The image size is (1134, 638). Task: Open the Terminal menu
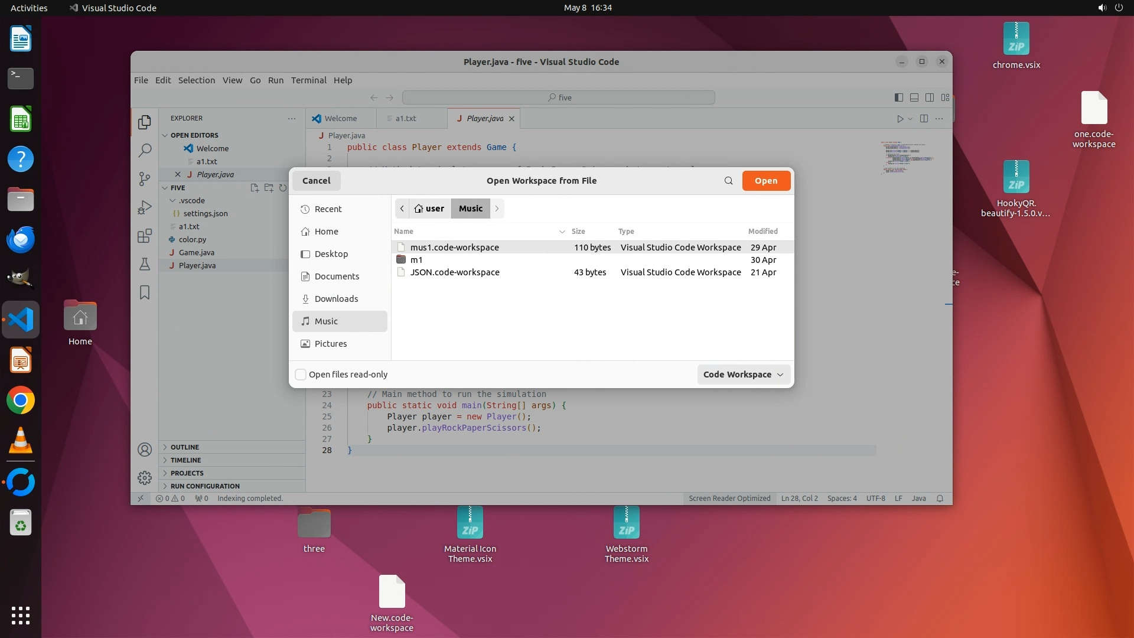click(308, 80)
